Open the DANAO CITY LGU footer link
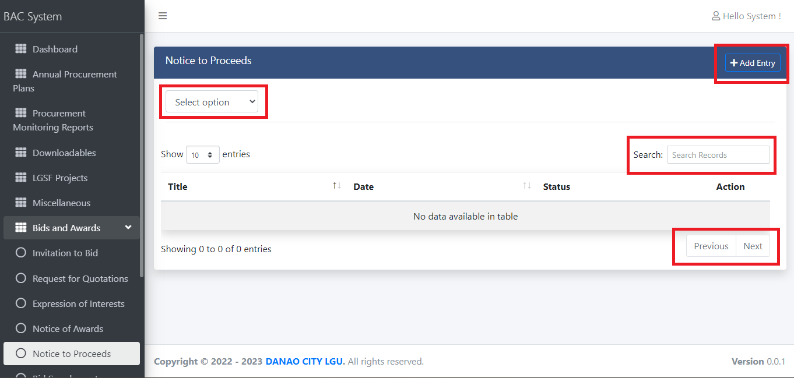The height and width of the screenshot is (378, 794). (x=305, y=361)
